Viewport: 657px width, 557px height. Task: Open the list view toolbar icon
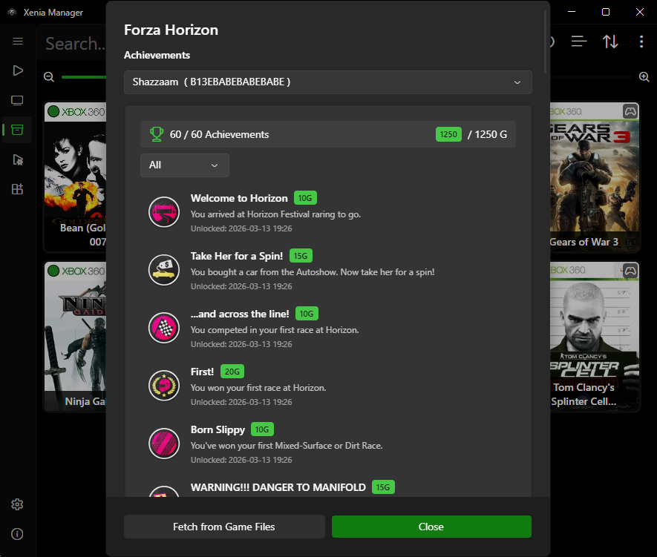(579, 41)
